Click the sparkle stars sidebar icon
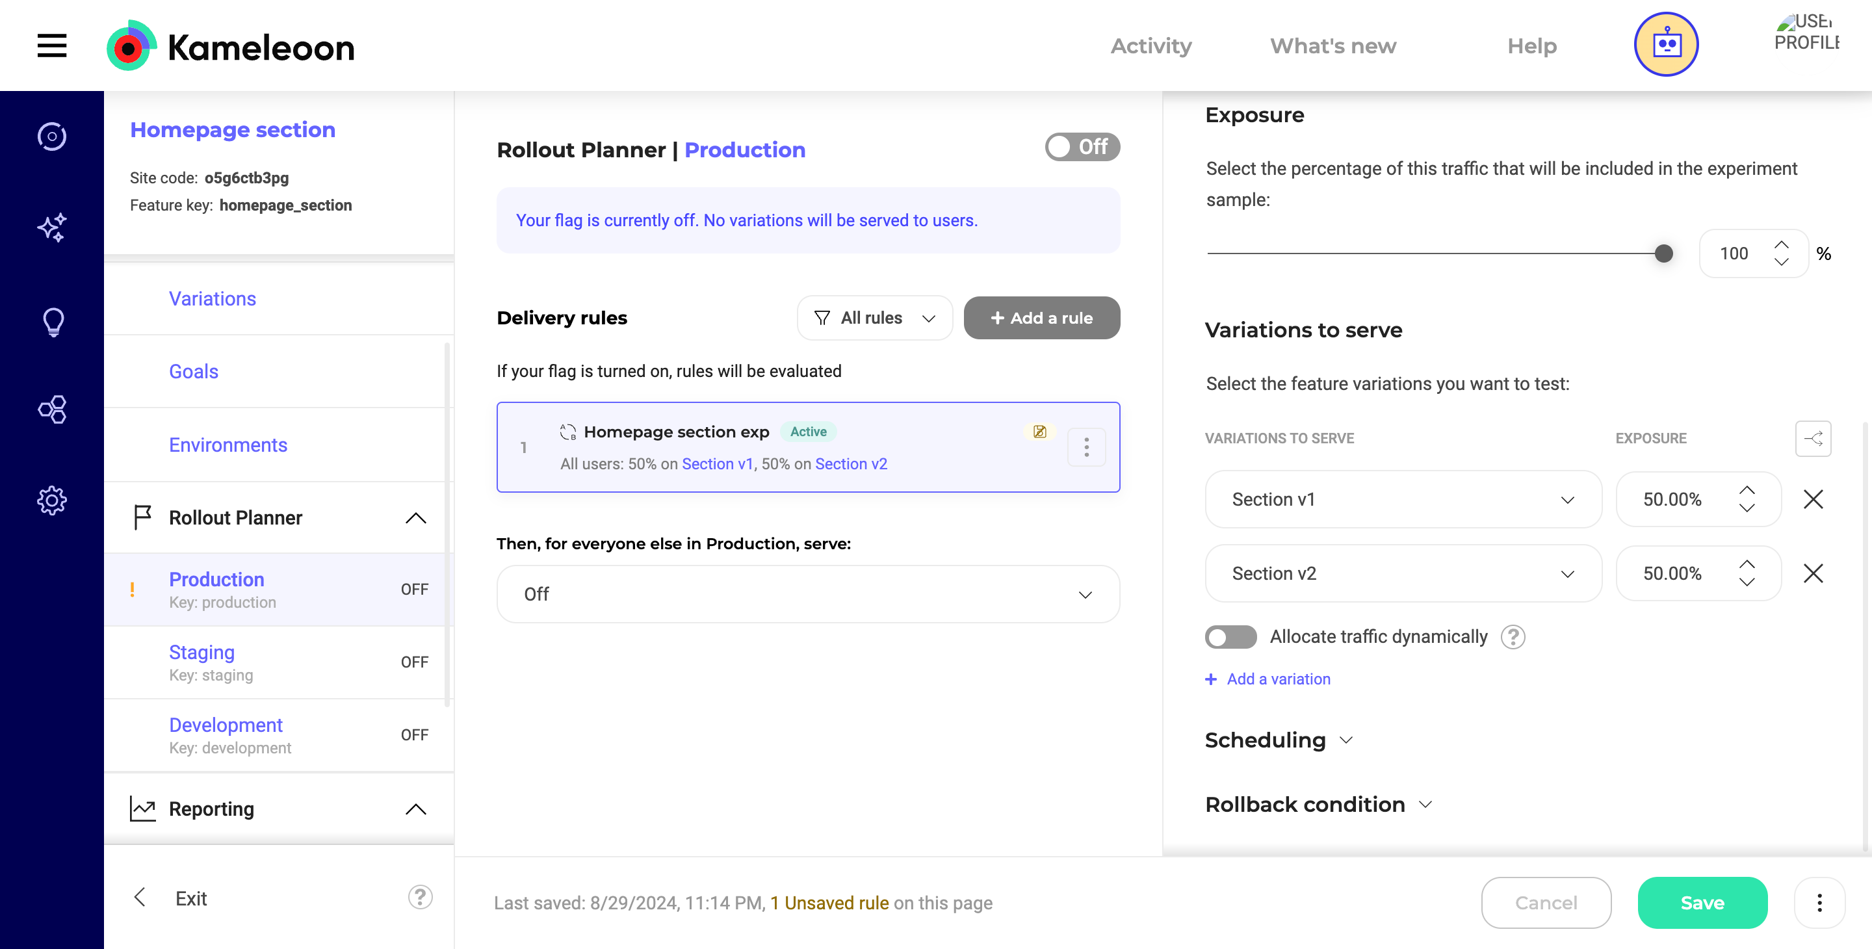Screen dimensions: 1872x949 [x=52, y=227]
